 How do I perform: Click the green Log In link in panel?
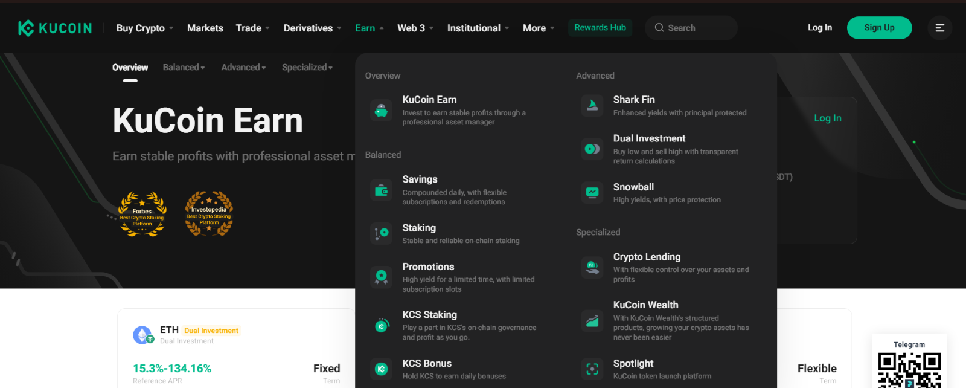pyautogui.click(x=828, y=118)
